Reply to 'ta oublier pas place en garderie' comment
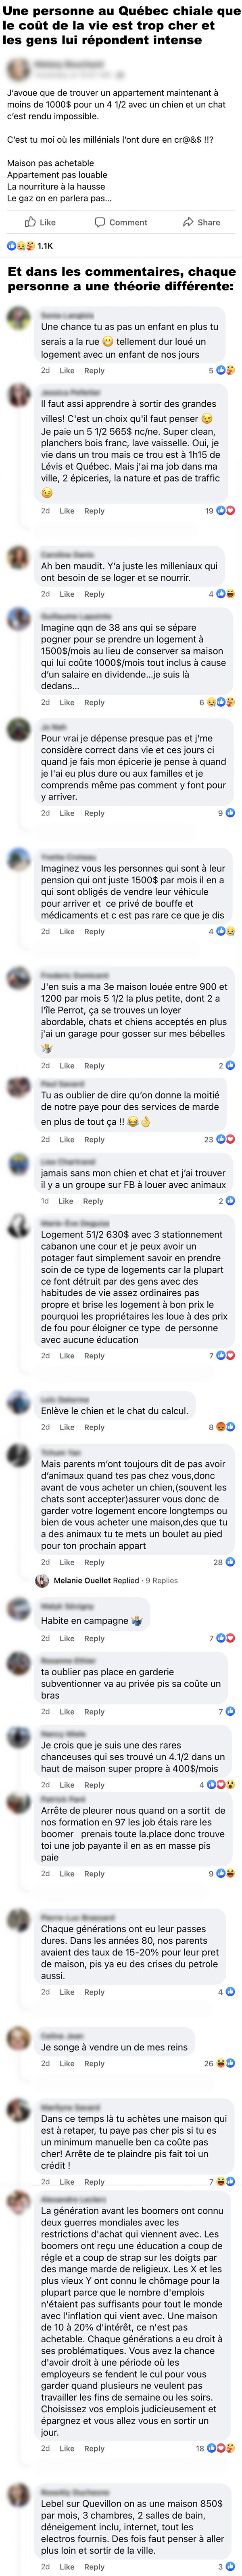The width and height of the screenshot is (242, 2576). coord(95,1711)
